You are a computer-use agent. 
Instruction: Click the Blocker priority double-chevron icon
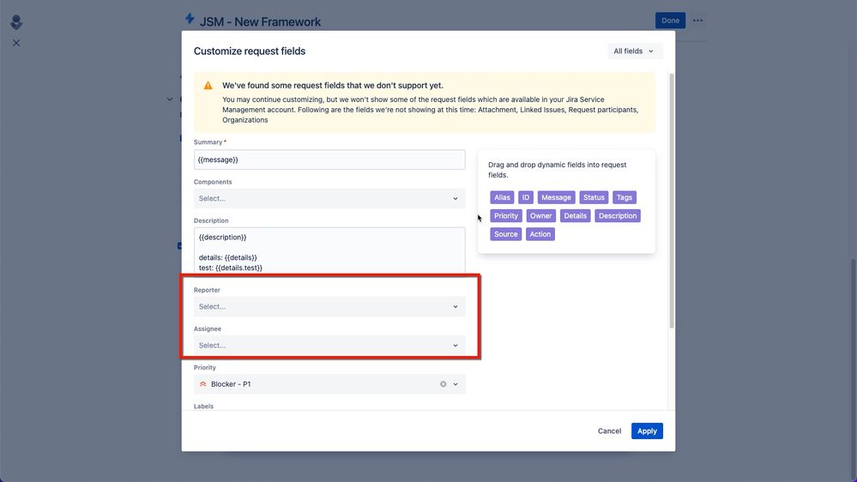202,384
